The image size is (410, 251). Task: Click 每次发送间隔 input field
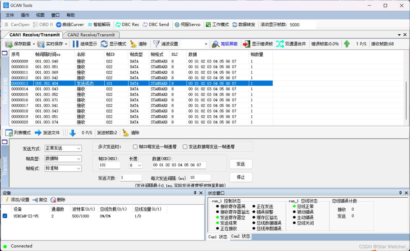tap(200, 178)
